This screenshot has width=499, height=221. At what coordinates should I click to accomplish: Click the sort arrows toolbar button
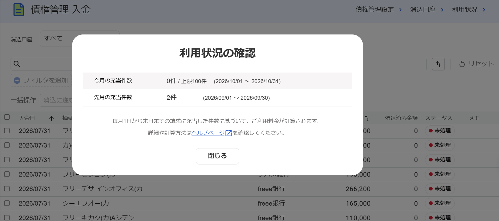coord(438,64)
